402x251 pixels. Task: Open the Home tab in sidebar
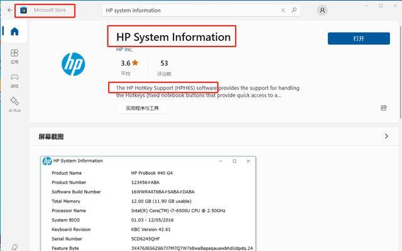click(x=14, y=31)
